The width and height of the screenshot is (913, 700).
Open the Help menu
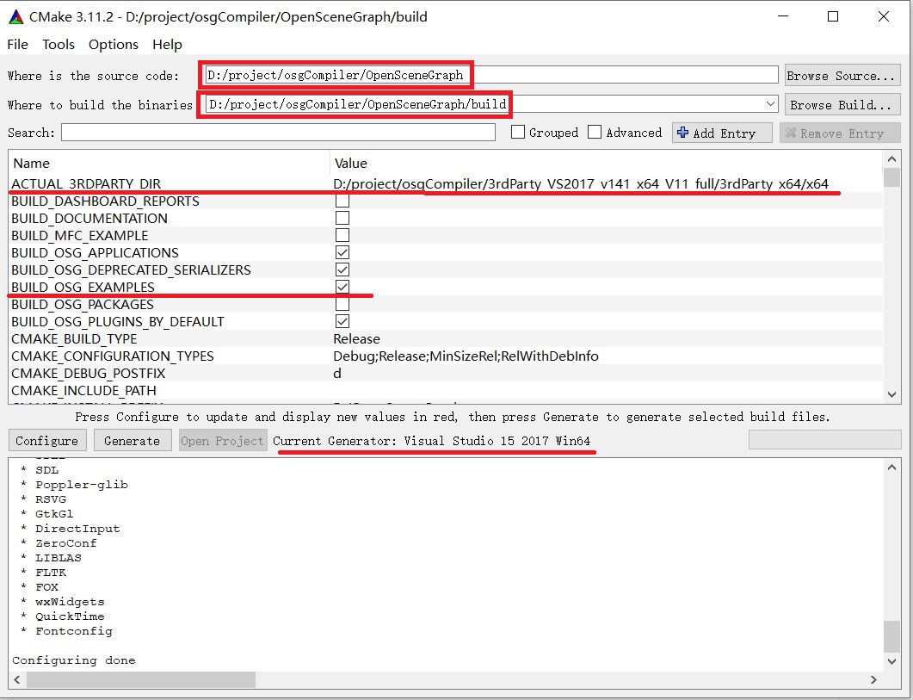[x=167, y=44]
